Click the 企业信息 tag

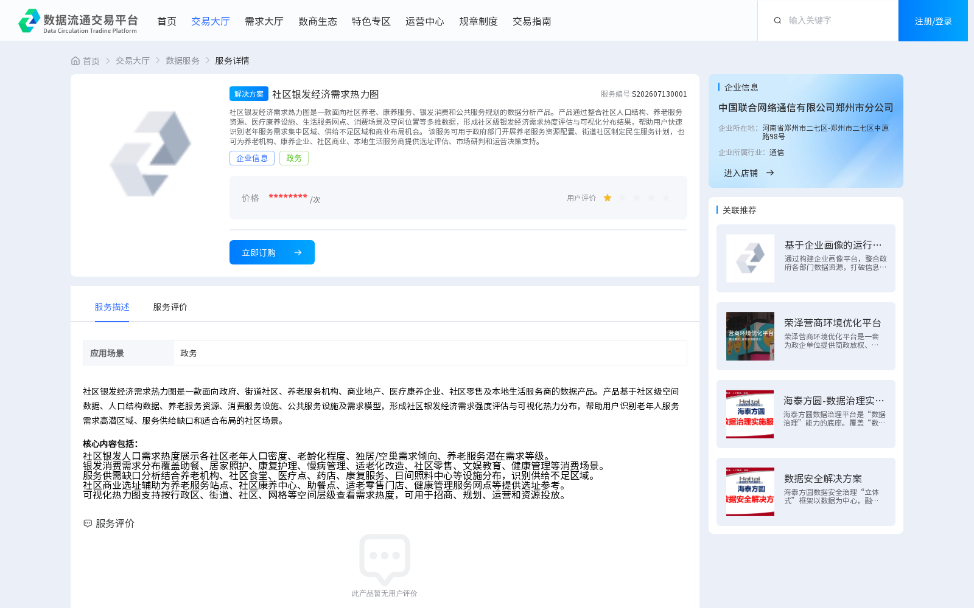[x=252, y=158]
